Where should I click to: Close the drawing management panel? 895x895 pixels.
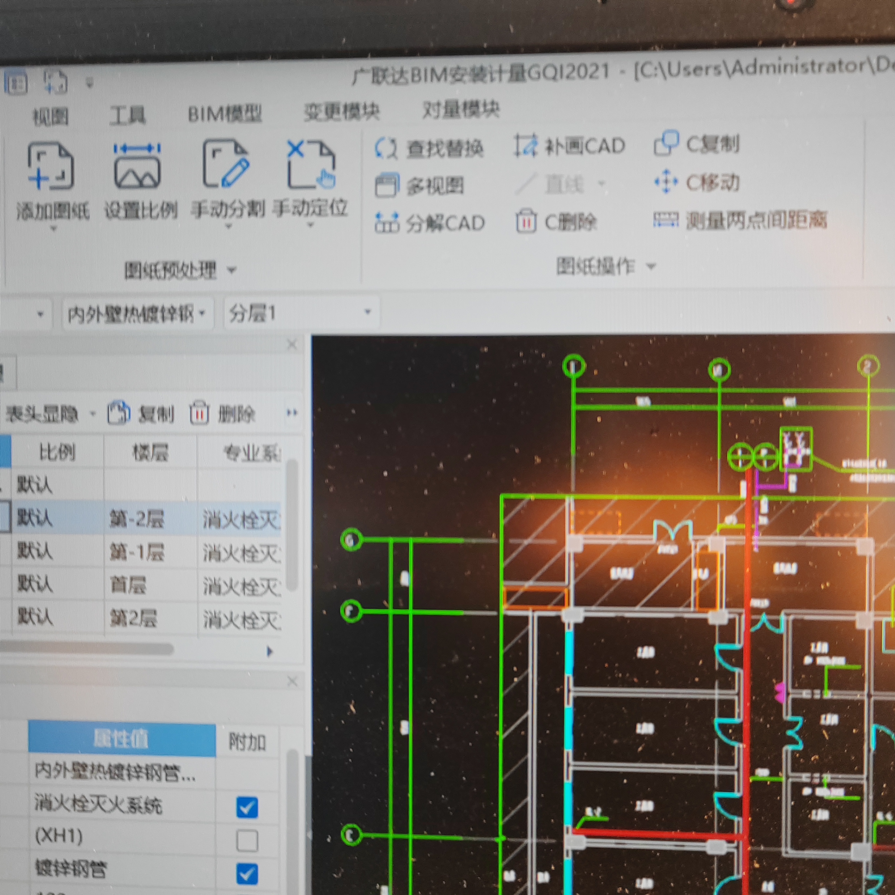(x=292, y=344)
